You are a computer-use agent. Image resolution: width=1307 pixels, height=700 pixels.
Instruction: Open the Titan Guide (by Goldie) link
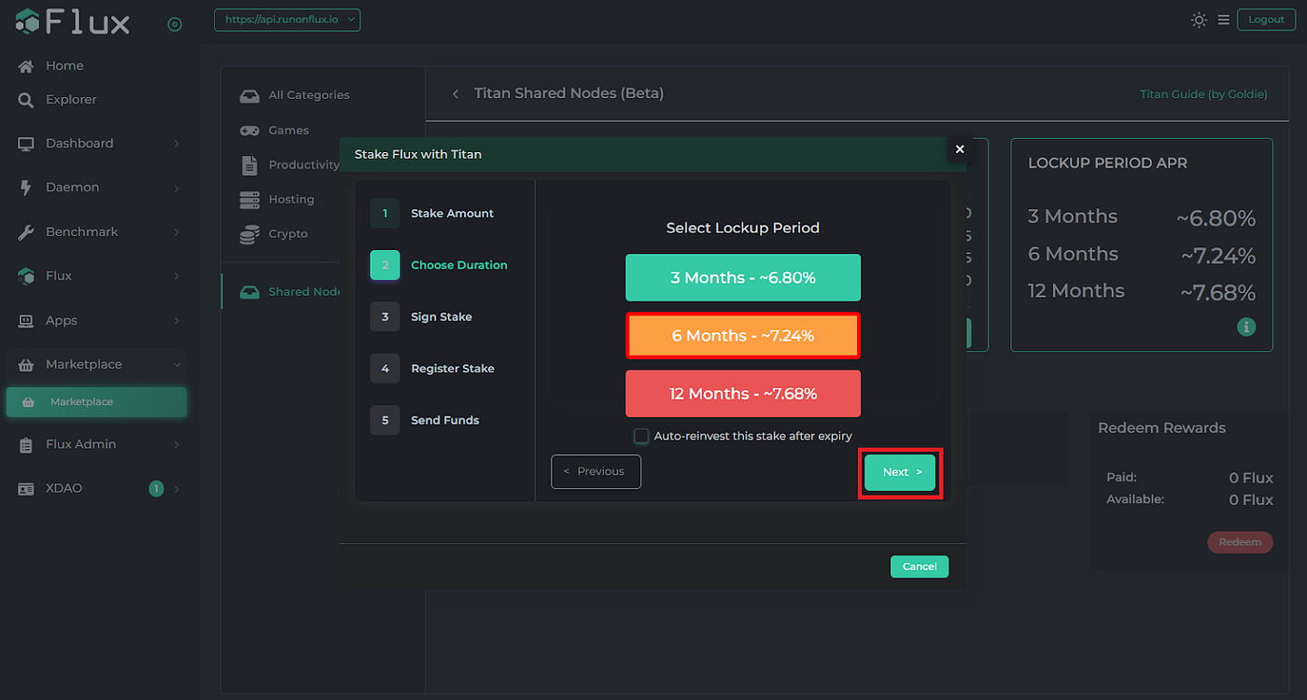pos(1204,94)
